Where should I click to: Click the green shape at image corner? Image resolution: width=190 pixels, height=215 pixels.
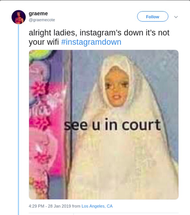coord(40,54)
